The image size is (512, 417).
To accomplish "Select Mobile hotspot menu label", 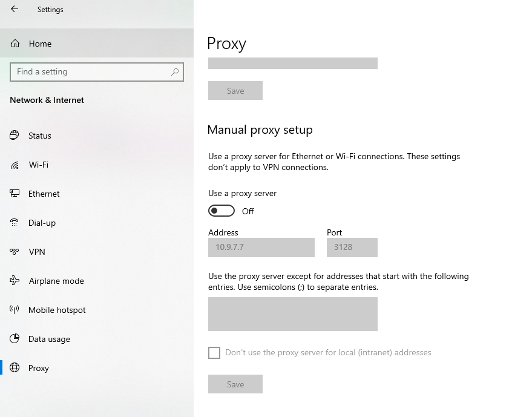I will click(57, 310).
